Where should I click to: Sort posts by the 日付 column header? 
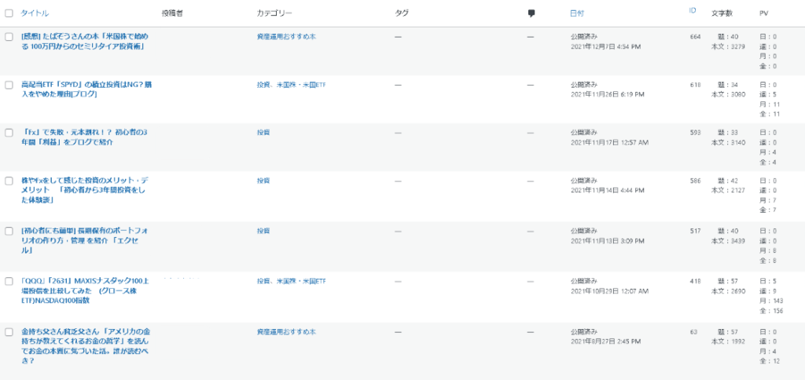coord(576,13)
